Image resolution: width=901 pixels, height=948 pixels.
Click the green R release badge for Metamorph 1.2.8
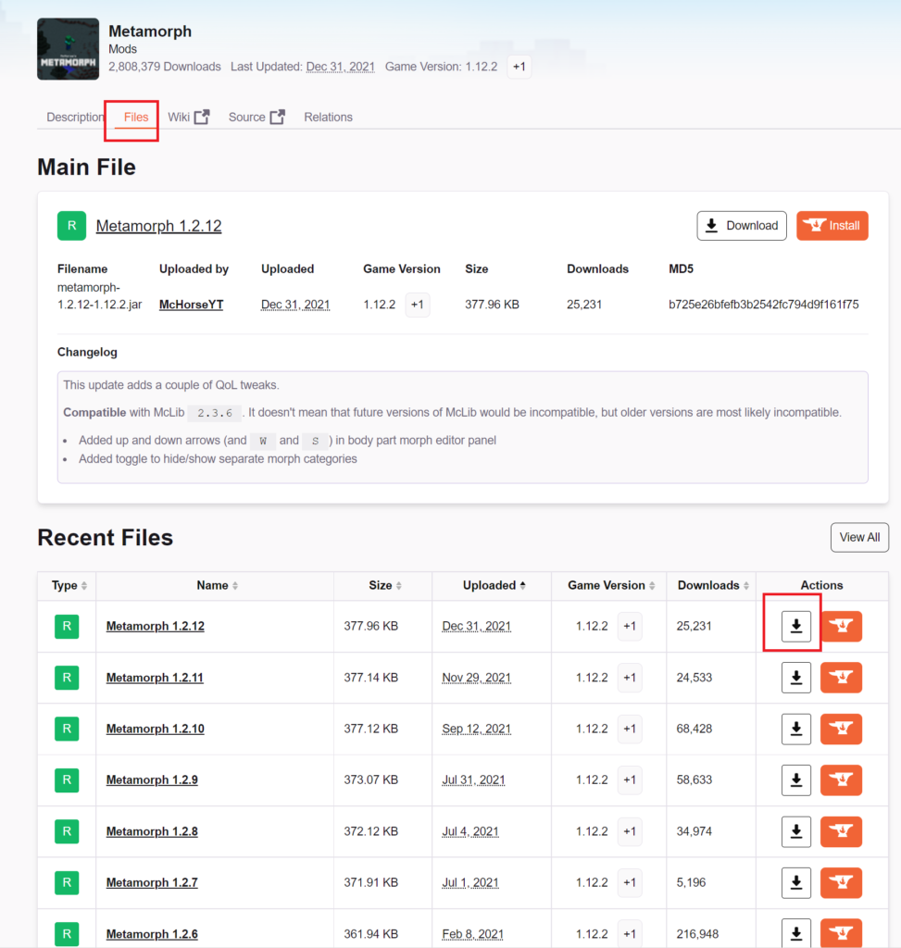pyautogui.click(x=66, y=830)
